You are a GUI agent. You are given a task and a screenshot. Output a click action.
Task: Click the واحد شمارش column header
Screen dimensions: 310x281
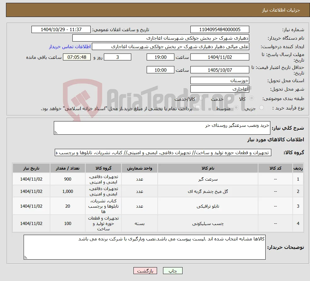[x=140, y=168]
